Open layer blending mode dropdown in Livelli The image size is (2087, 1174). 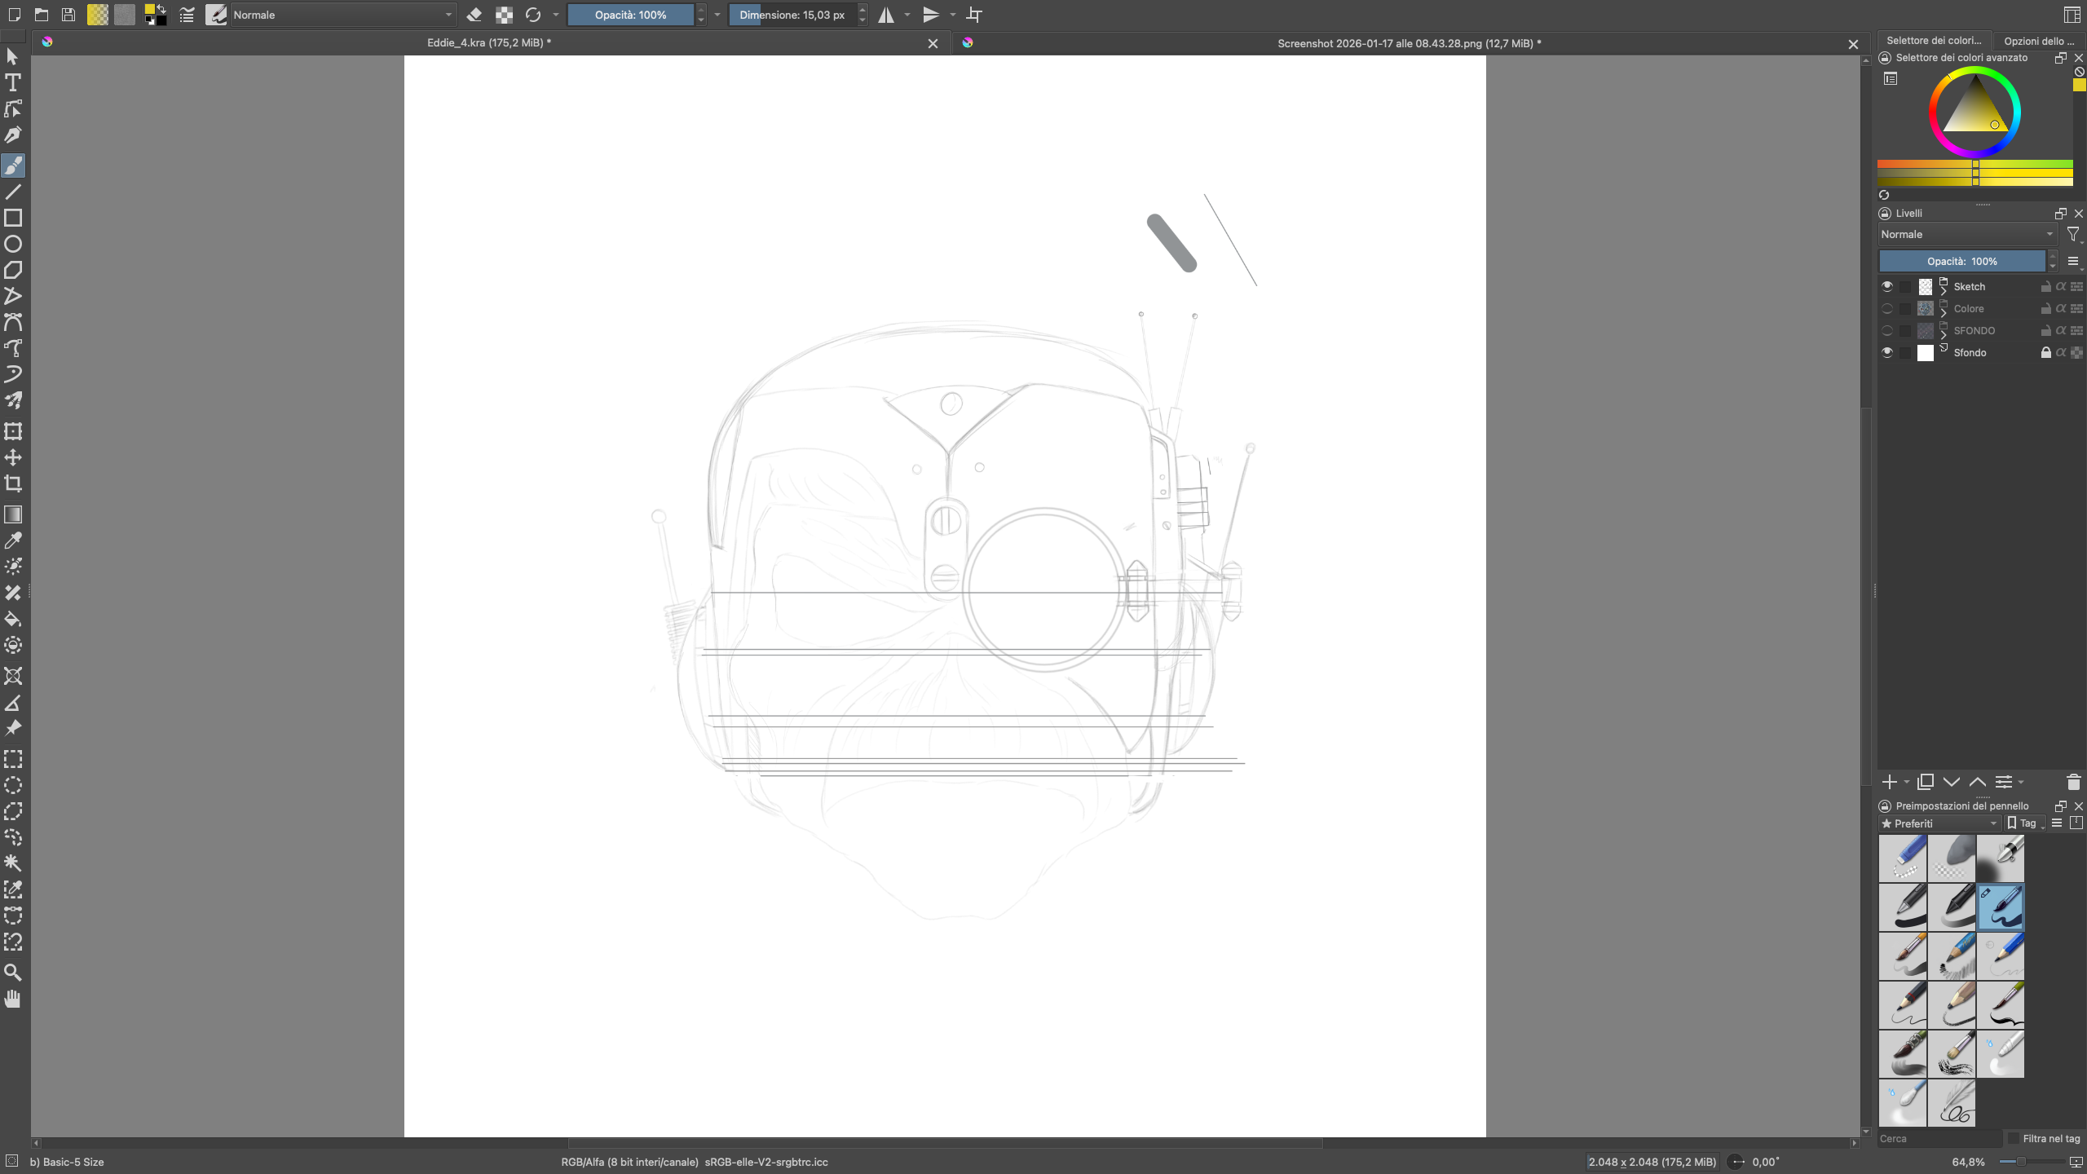[x=1966, y=234]
